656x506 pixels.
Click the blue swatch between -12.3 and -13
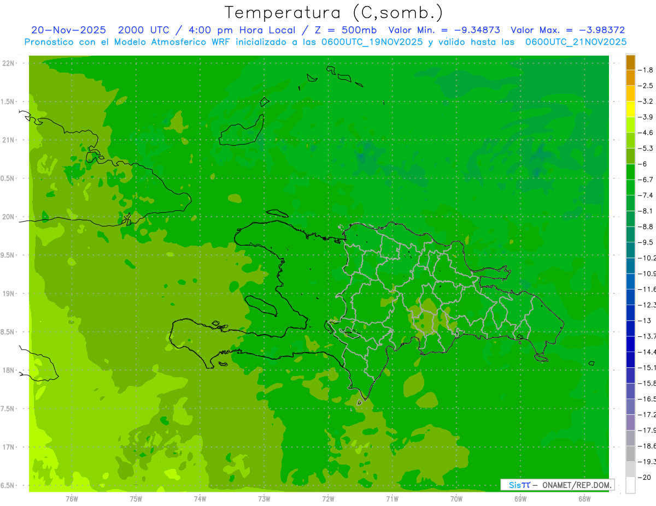coord(630,313)
